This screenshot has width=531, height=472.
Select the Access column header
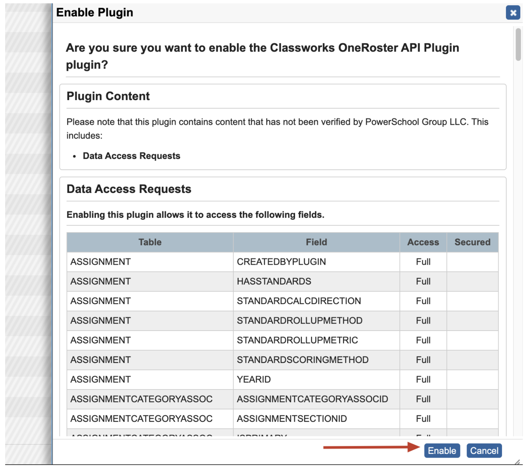point(423,242)
